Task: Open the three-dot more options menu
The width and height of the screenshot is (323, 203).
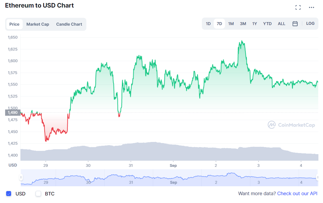Action: click(x=311, y=8)
